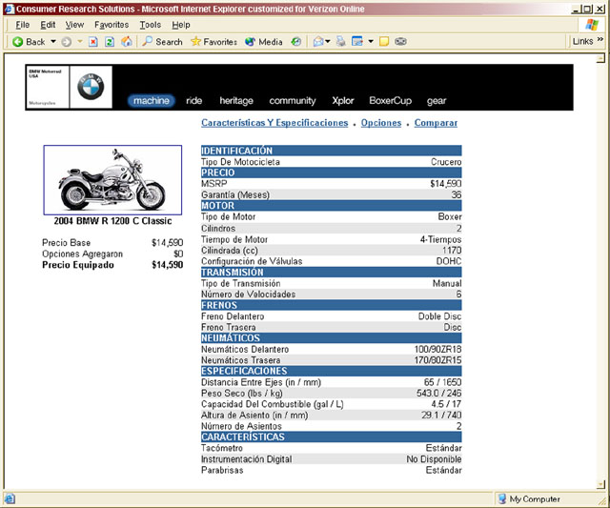Open the Favorites menu
Image resolution: width=610 pixels, height=508 pixels.
[x=112, y=25]
